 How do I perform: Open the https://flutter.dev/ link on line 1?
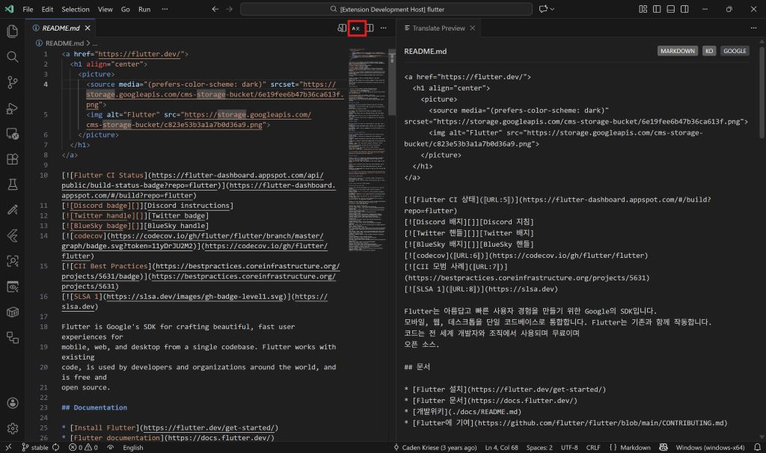click(x=139, y=54)
